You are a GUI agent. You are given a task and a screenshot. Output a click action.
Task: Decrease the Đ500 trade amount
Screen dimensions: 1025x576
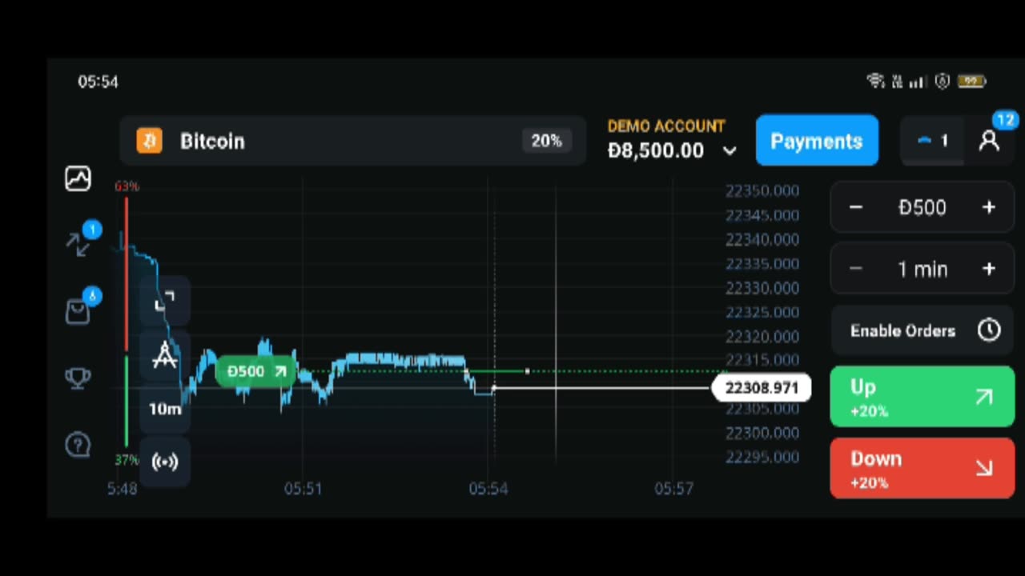click(856, 207)
